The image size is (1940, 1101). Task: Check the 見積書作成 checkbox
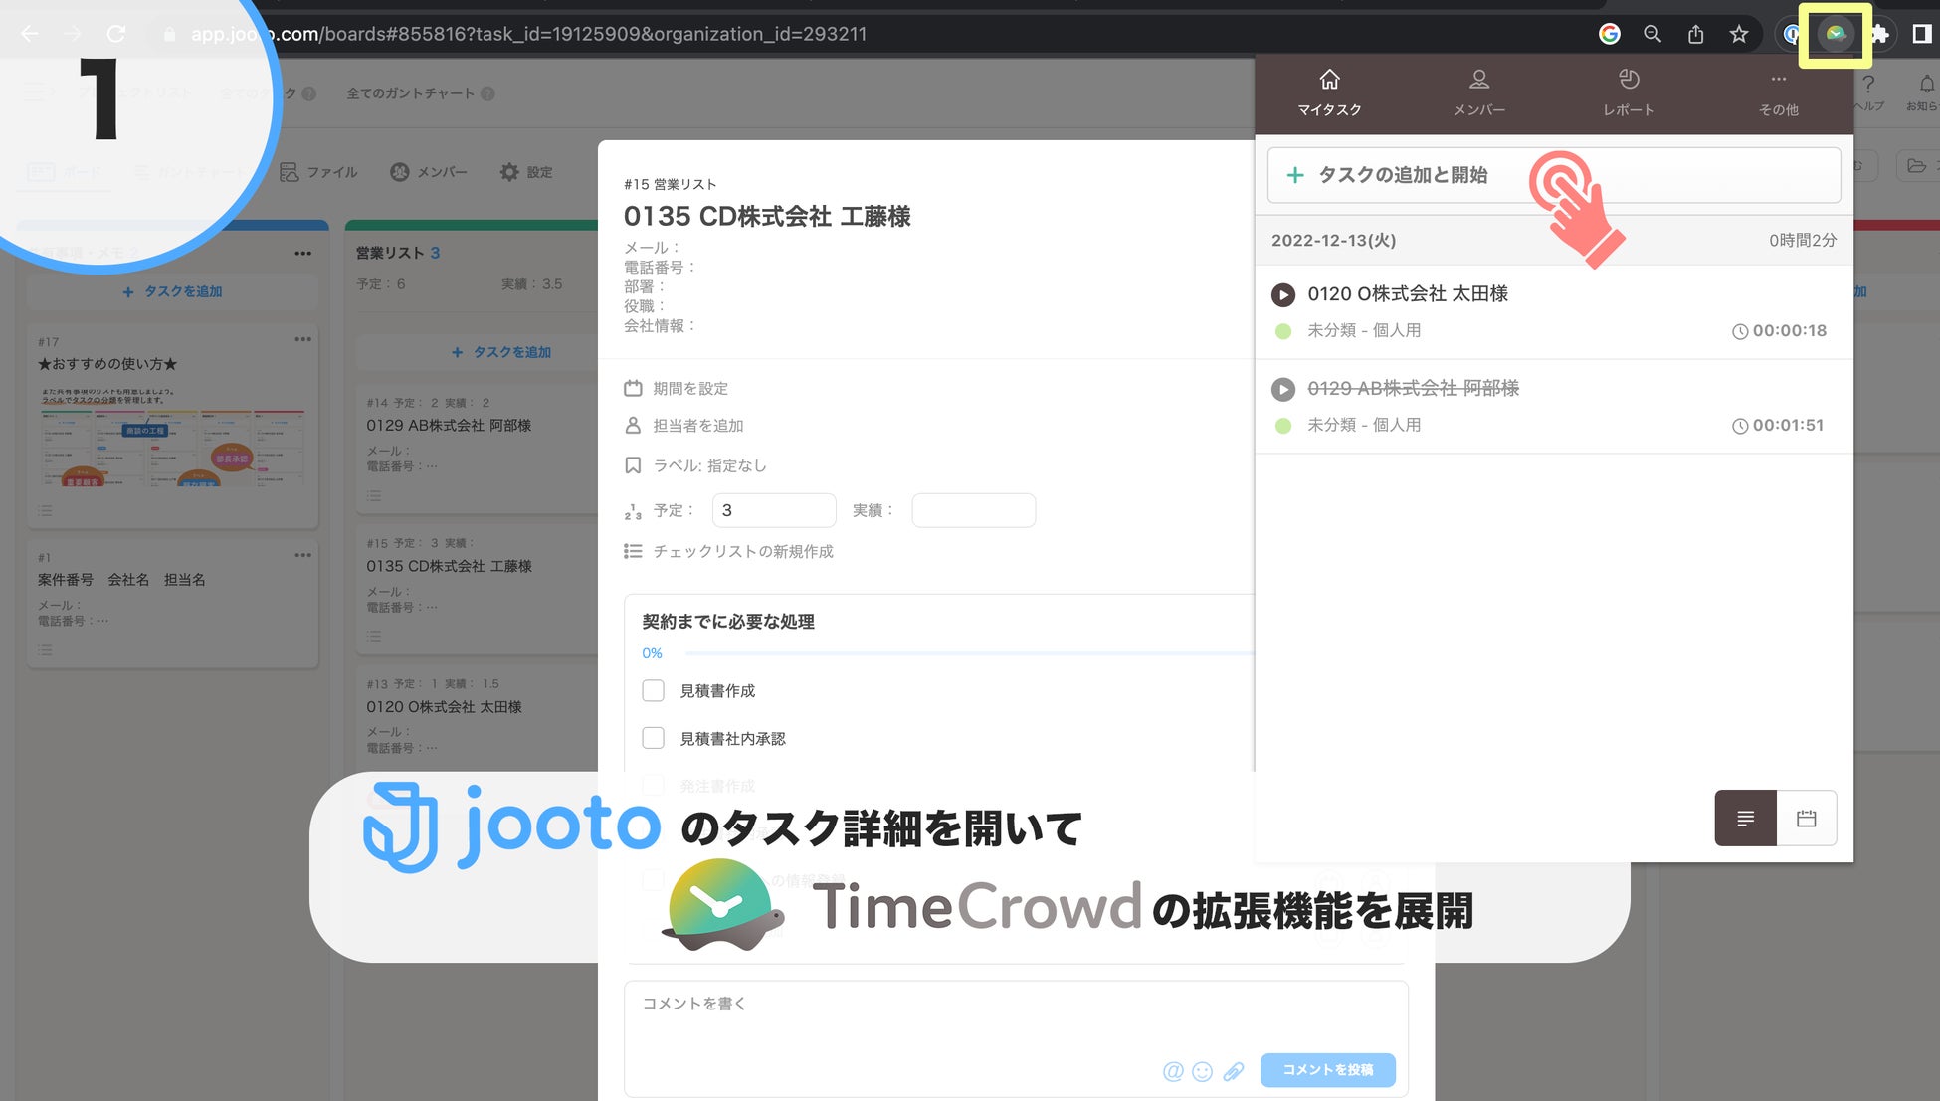coord(653,690)
